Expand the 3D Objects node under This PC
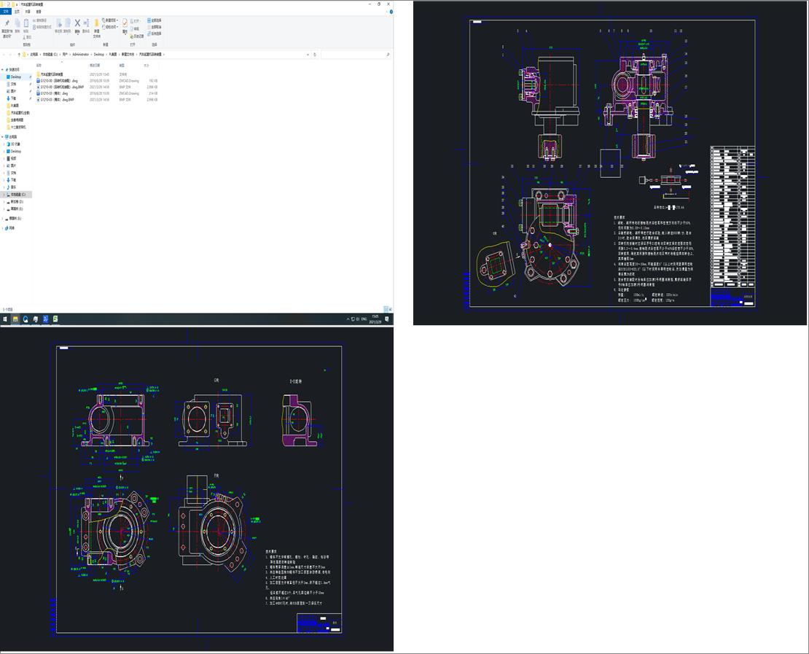This screenshot has height=654, width=809. coord(4,144)
